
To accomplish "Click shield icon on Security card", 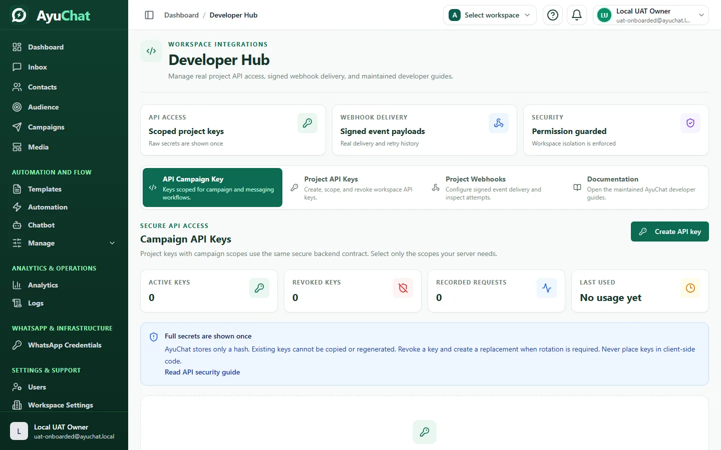I will [x=690, y=123].
